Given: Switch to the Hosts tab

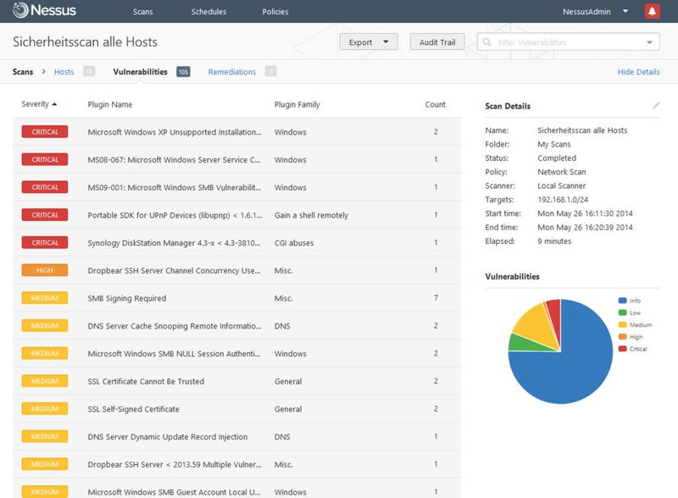Looking at the screenshot, I should [64, 72].
